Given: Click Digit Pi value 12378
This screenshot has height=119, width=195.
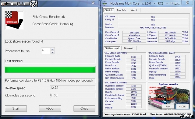Looking at the screenshot, I should click(x=133, y=92).
